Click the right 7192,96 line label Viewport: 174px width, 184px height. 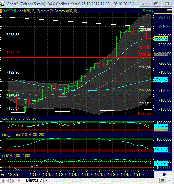[144, 67]
